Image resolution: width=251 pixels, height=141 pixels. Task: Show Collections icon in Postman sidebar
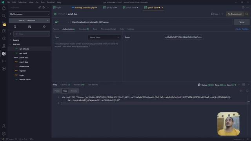pyautogui.click(x=15, y=27)
